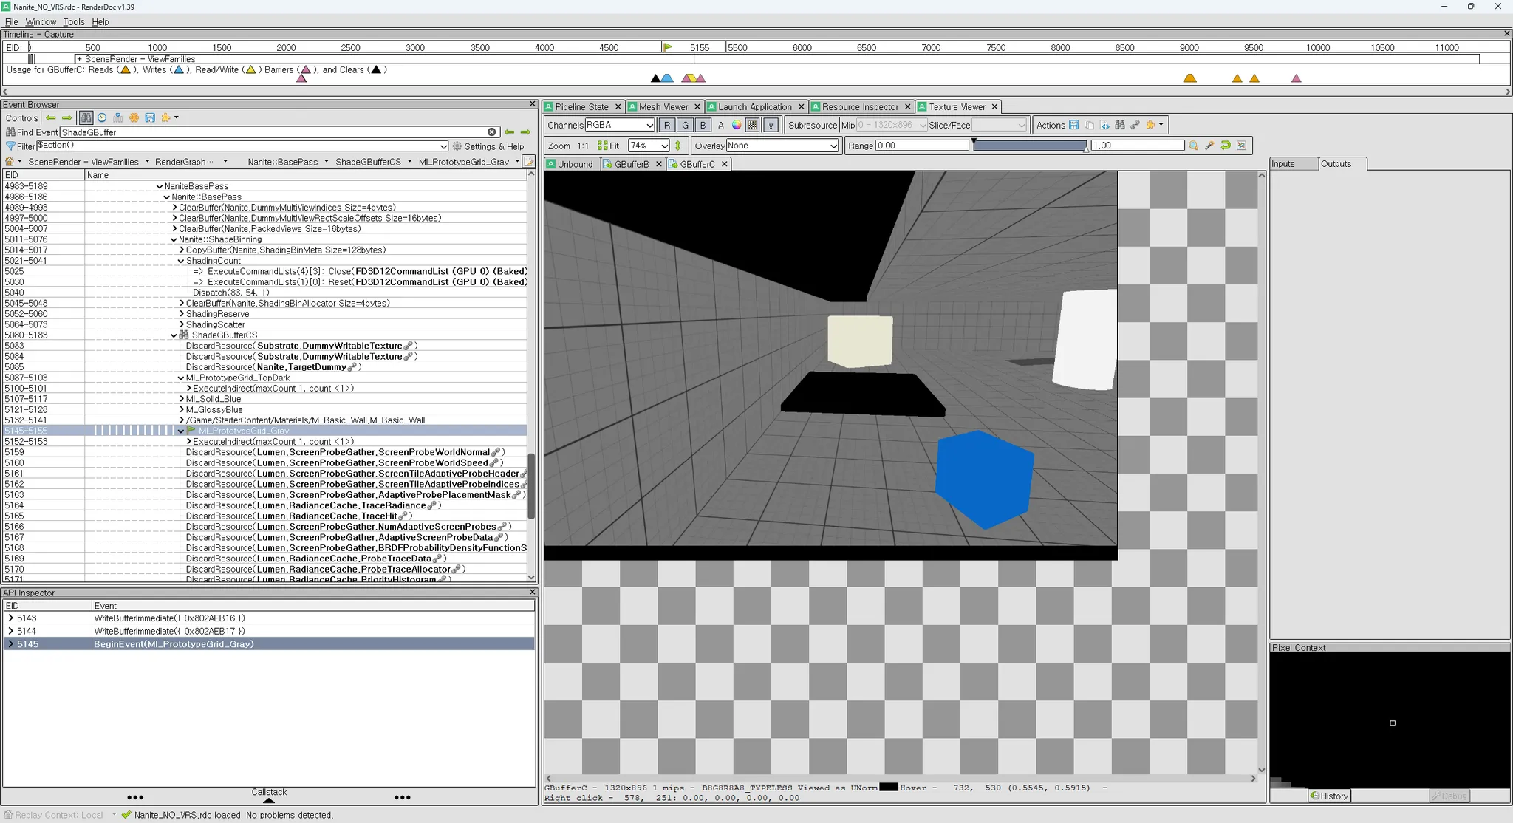1513x823 pixels.
Task: Click the range slider bar
Action: (1029, 146)
